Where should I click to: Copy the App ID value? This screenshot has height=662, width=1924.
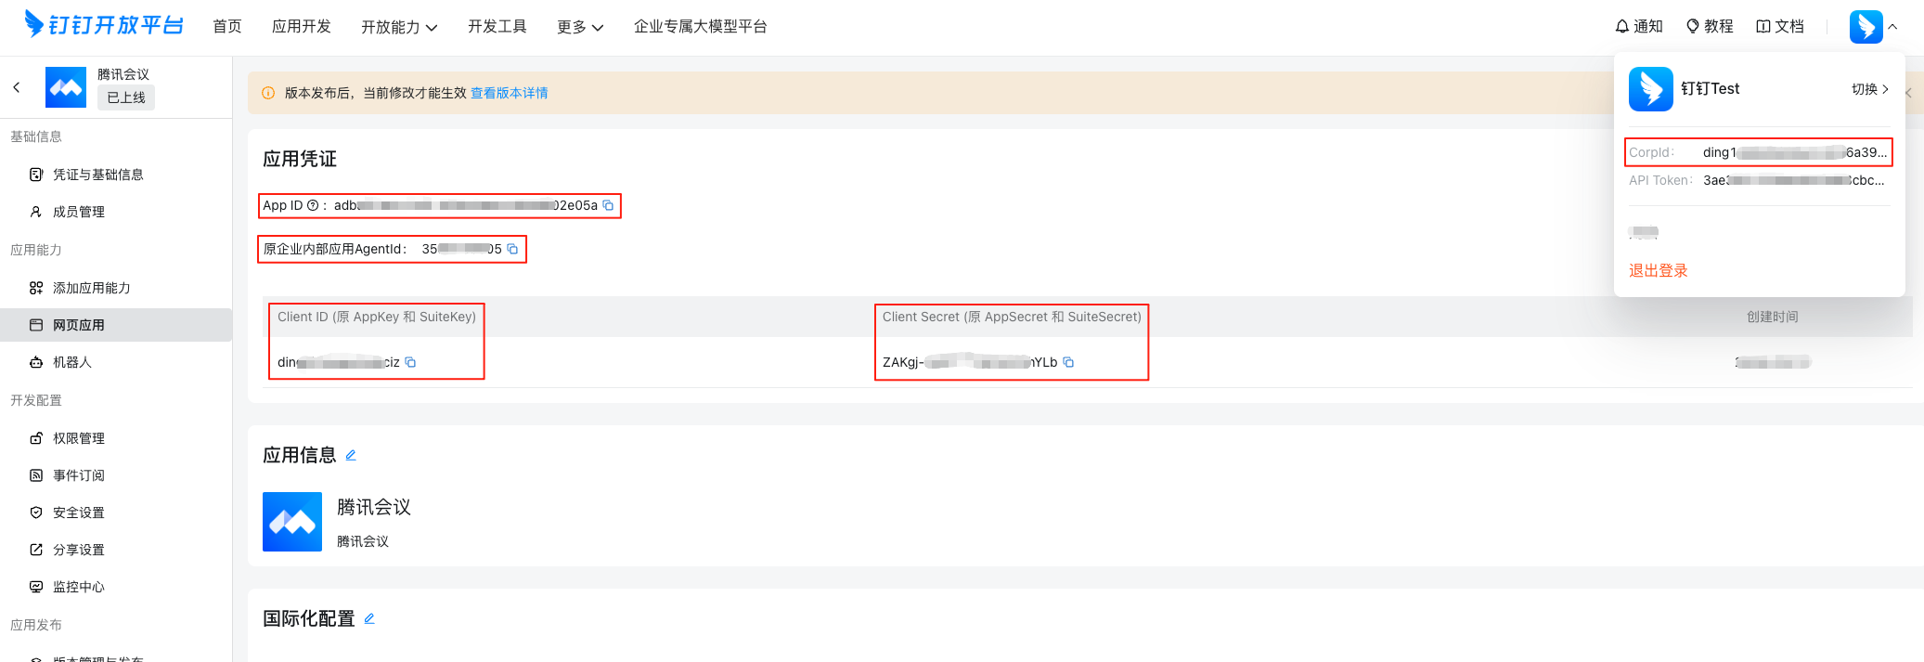coord(609,206)
